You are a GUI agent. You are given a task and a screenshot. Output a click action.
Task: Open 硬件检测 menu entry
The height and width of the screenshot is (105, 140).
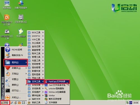pos(36,95)
